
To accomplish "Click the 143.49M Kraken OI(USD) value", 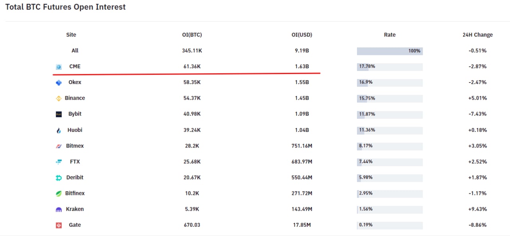I will [302, 209].
